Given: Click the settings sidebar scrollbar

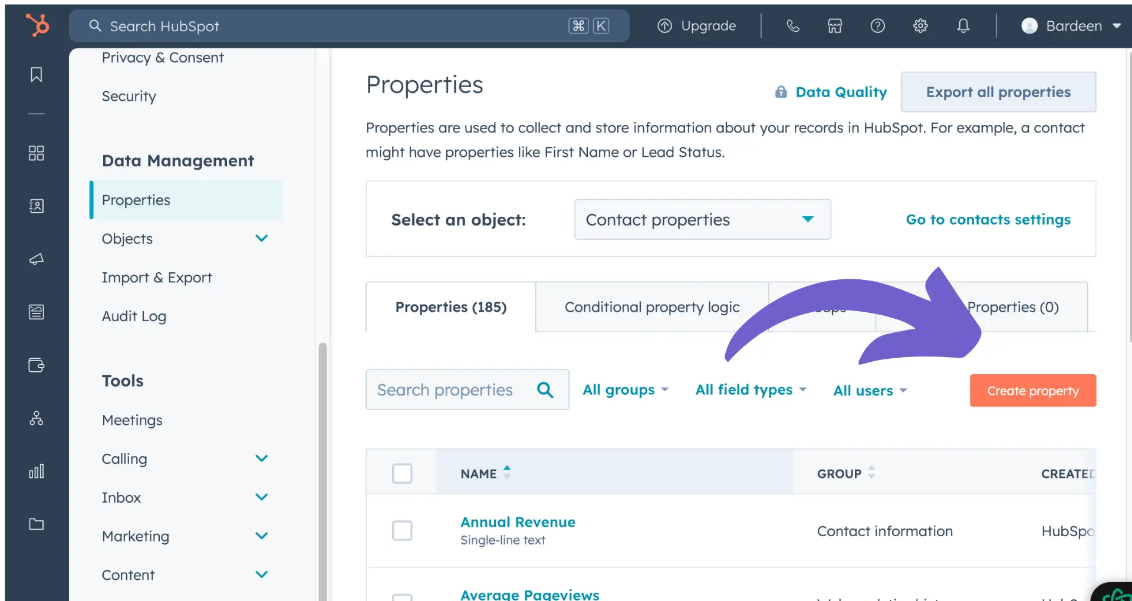Looking at the screenshot, I should point(323,471).
